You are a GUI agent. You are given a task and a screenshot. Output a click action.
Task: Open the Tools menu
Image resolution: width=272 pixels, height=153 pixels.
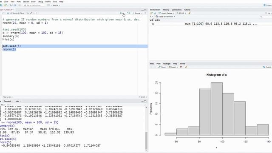(55, 2)
